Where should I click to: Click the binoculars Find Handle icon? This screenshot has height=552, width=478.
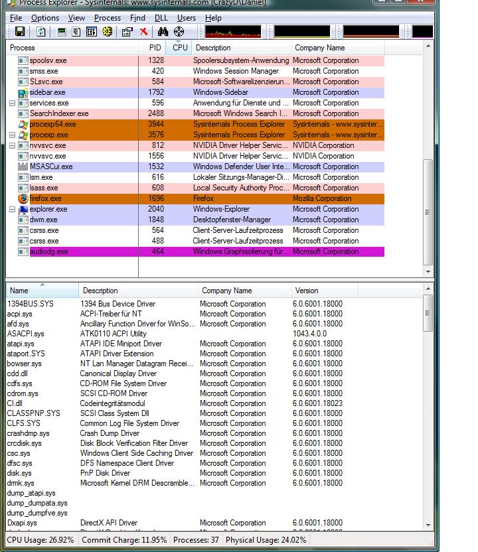pyautogui.click(x=163, y=32)
